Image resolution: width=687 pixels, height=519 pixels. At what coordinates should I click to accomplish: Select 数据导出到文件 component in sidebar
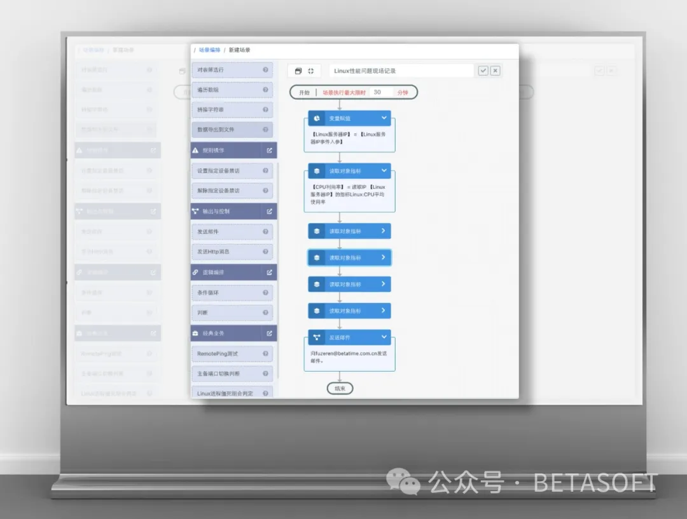(232, 130)
